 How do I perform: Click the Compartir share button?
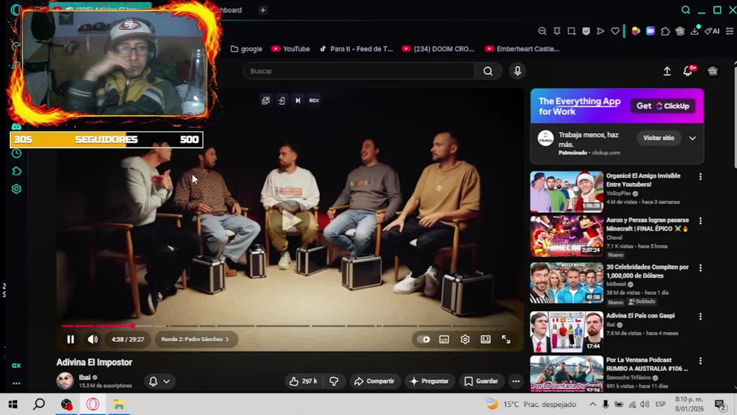(374, 381)
